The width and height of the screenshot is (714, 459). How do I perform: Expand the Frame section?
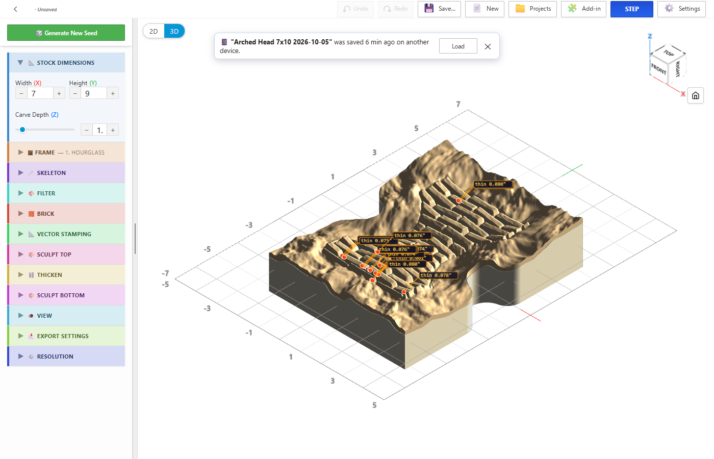click(x=20, y=152)
